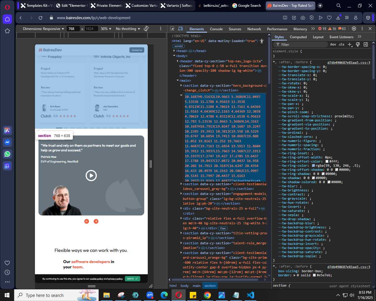Click the red errors count 19

point(322,29)
